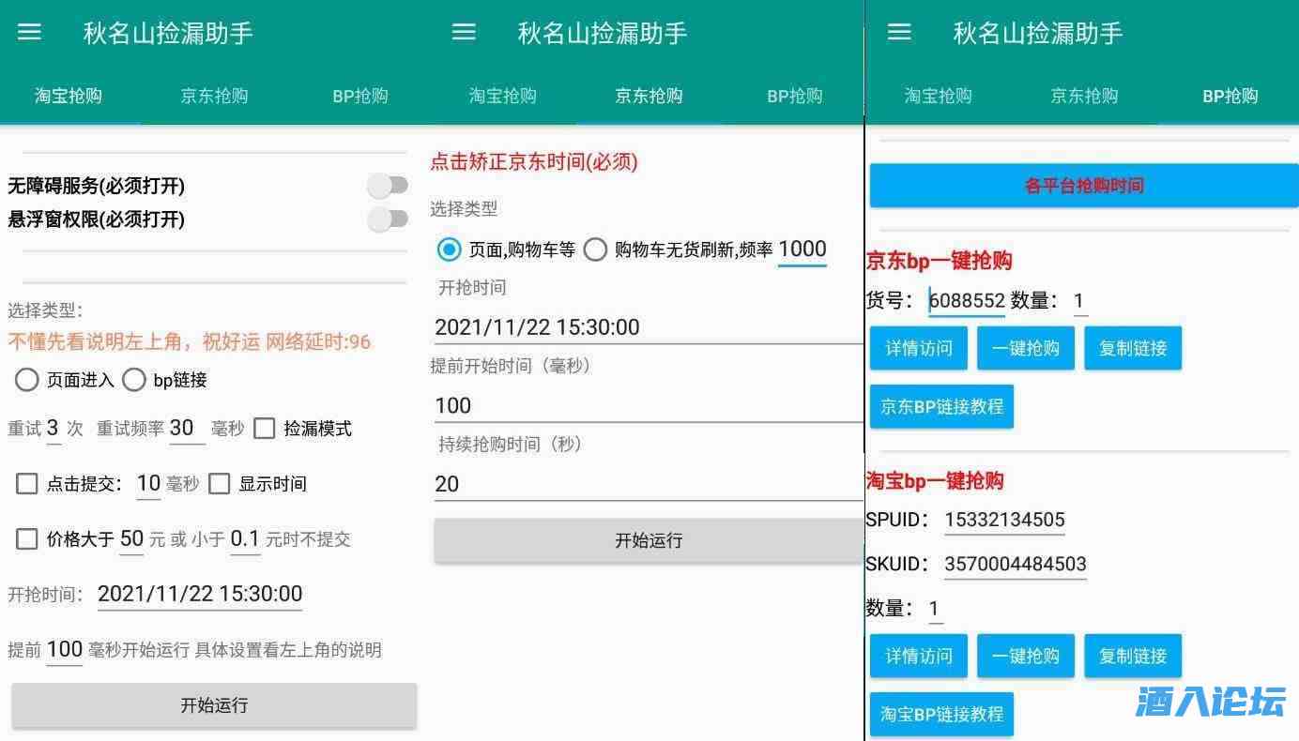Open the 淘宝BP链接教程 tutorial
This screenshot has height=741, width=1299.
click(x=942, y=714)
